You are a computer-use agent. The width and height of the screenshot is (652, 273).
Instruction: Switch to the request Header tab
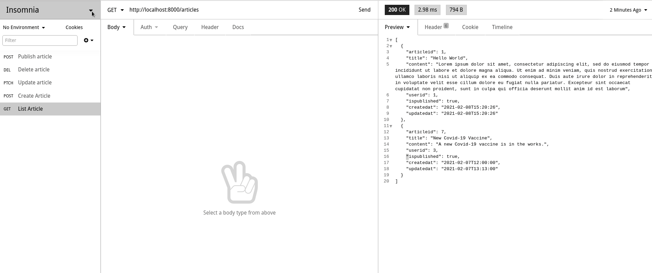click(210, 27)
